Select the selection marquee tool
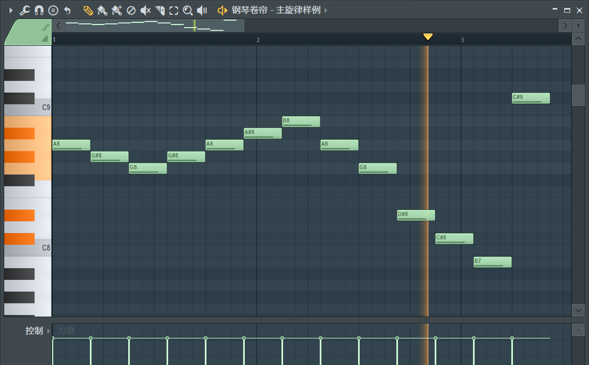589x365 pixels. (173, 11)
